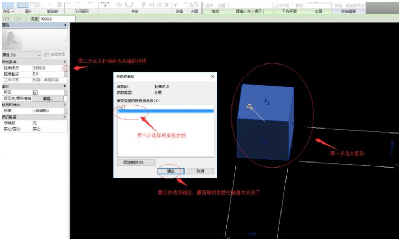The width and height of the screenshot is (402, 241).
Task: Click the associate-parameter button beside 拉伸终点
Action: pos(65,67)
